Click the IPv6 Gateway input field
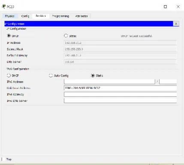Viewport: 184px width, 165px height. (x=121, y=94)
